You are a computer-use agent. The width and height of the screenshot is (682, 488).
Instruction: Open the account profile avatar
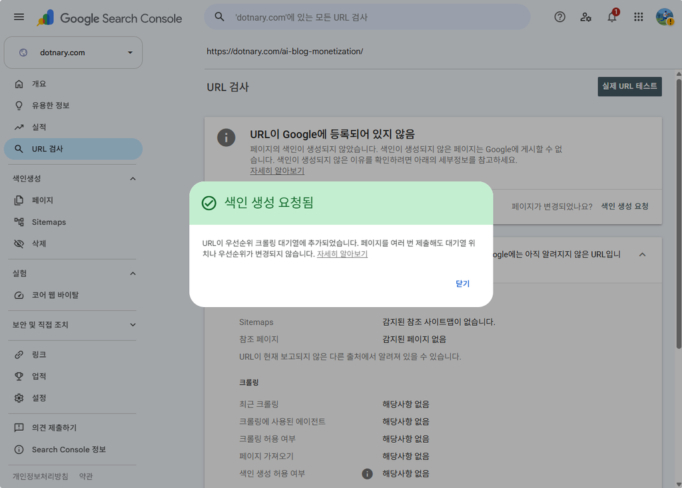[665, 17]
